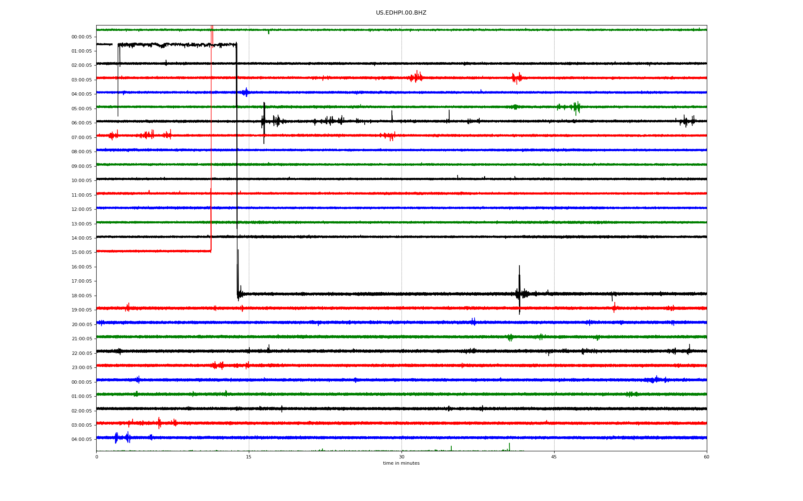Select the 05:00:05 time label

[x=82, y=109]
